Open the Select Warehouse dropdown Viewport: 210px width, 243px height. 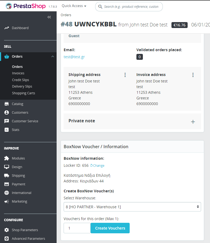coord(132,207)
